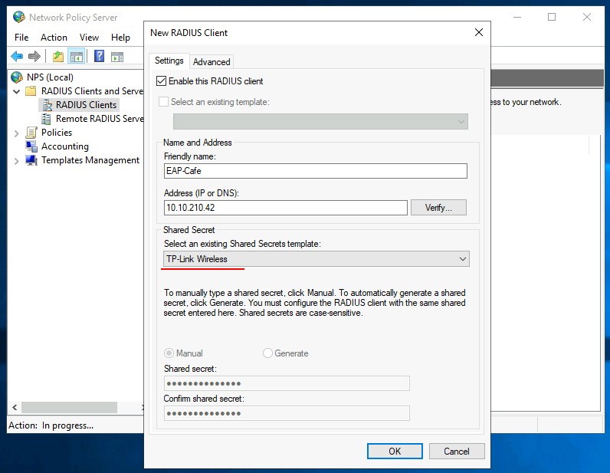Click the console tree horizontal scrollbar thumb

69,408
